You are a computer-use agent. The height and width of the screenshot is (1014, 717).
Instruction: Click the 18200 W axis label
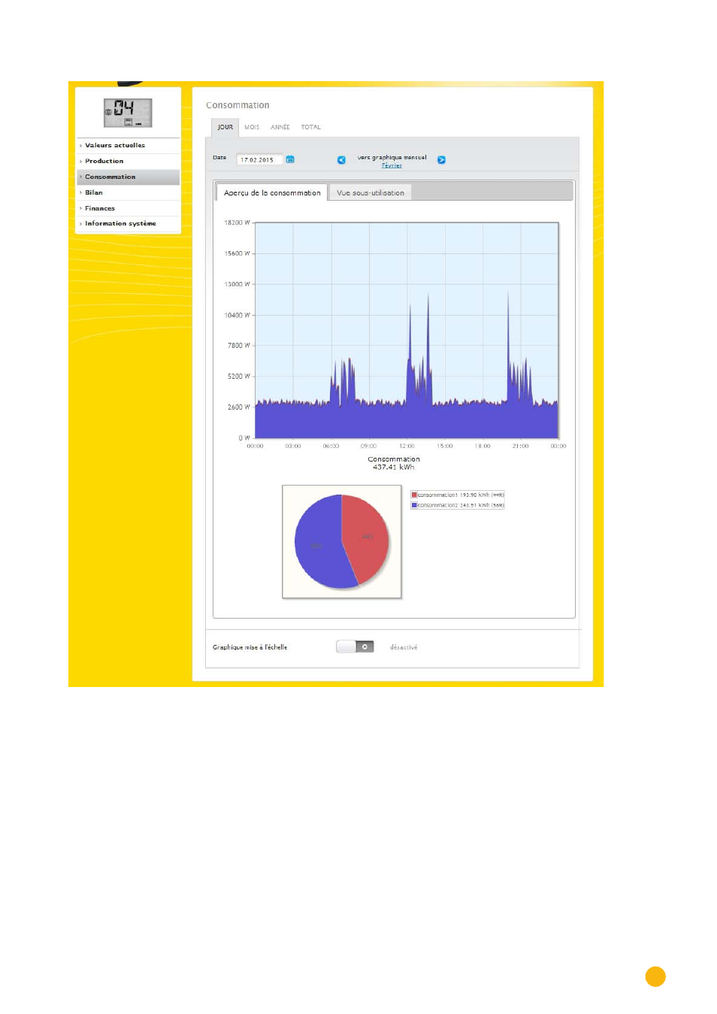pos(237,223)
